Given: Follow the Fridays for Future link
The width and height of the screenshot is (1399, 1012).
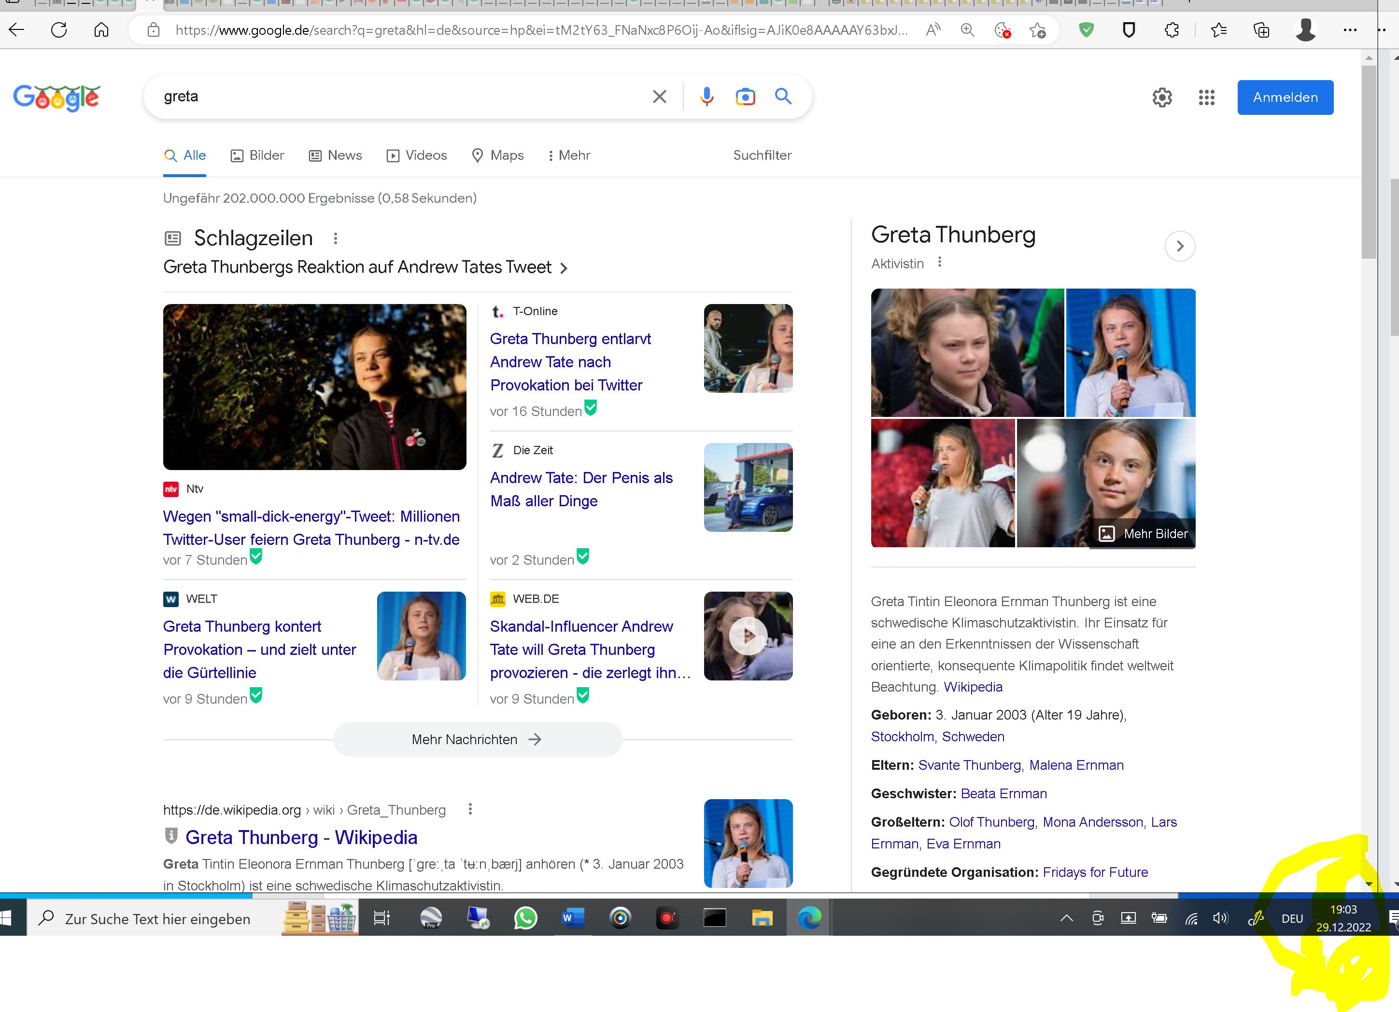Looking at the screenshot, I should [x=1095, y=872].
